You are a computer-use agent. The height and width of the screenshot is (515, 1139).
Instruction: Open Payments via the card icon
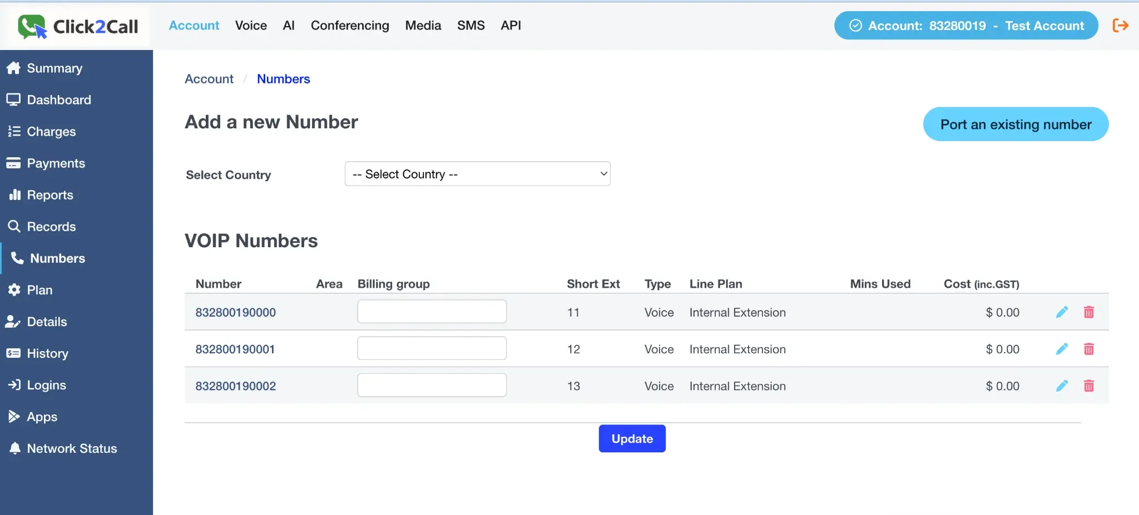point(15,163)
